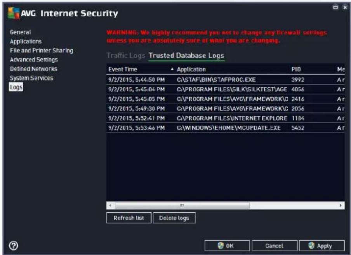Screen dimensions: 351x255
Task: Click PID value 4056
Action: click(x=298, y=89)
